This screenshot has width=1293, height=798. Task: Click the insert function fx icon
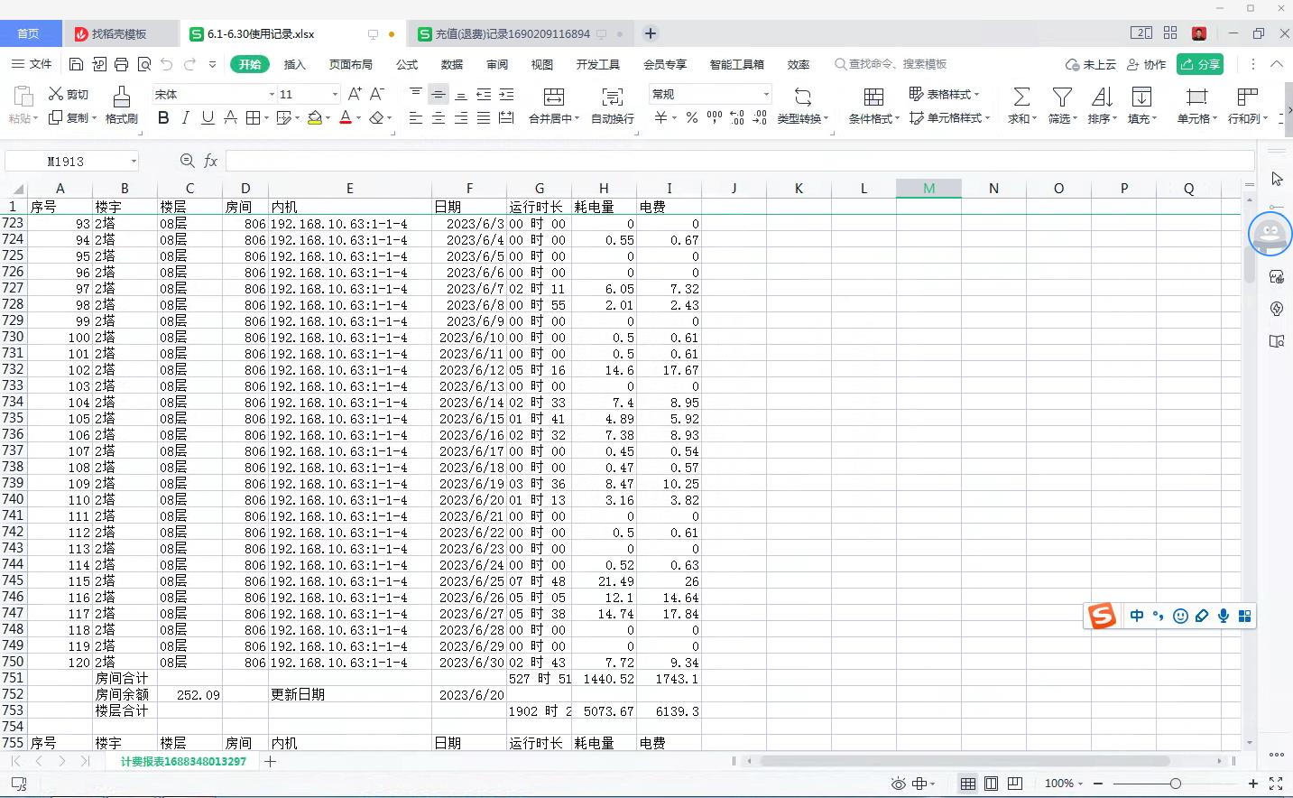pyautogui.click(x=211, y=161)
